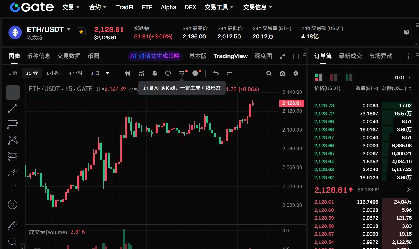This screenshot has height=249, width=419.
Task: Open chart settings gear
Action: pyautogui.click(x=296, y=73)
